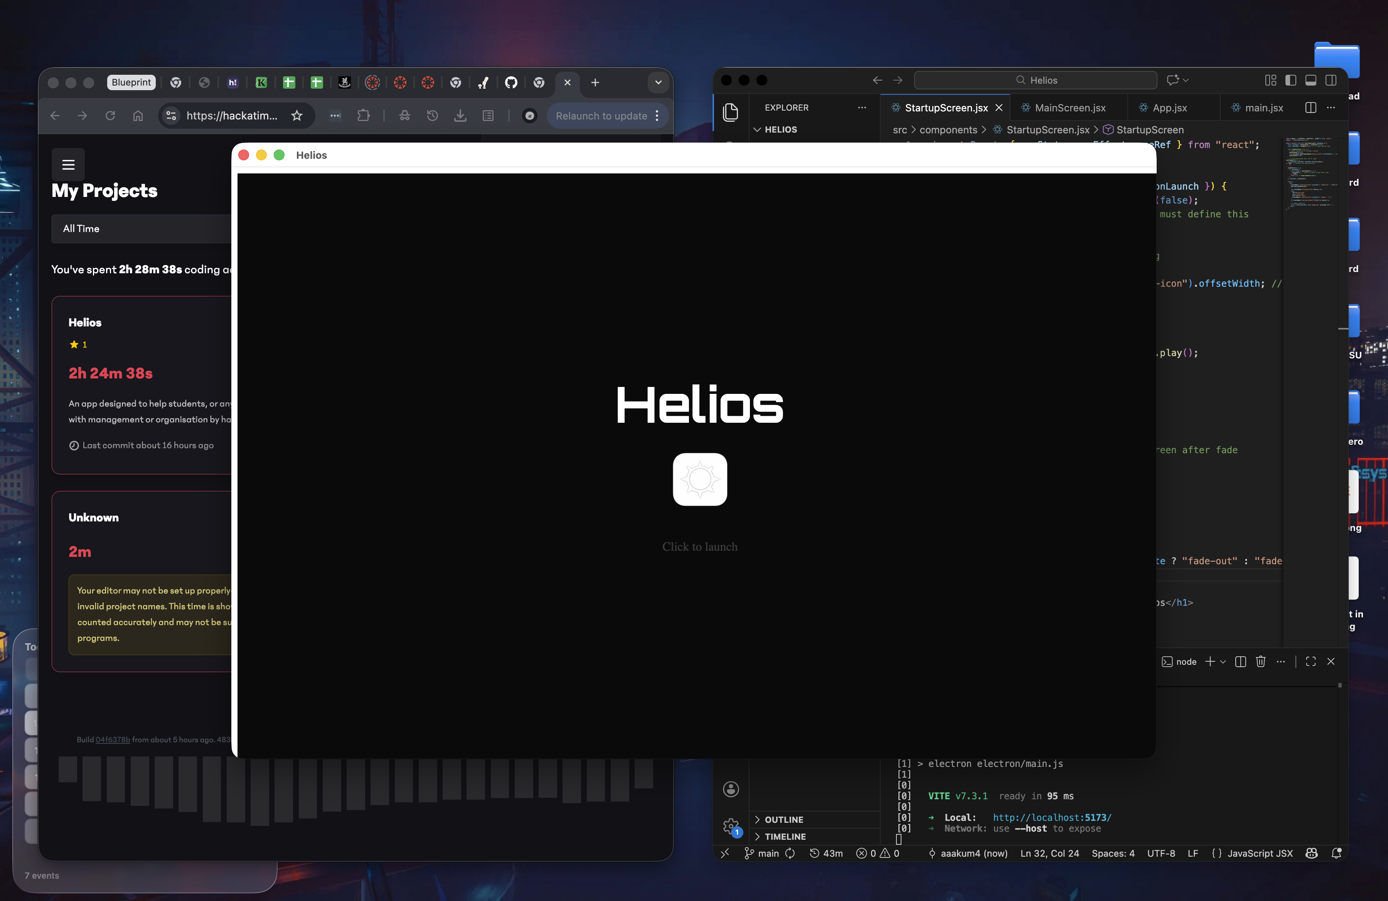The image size is (1388, 901).
Task: Expand the TIMELINE section
Action: [x=784, y=836]
